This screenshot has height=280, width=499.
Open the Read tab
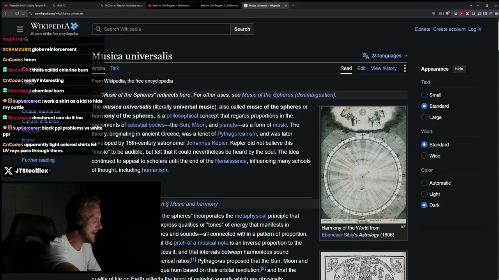point(346,68)
